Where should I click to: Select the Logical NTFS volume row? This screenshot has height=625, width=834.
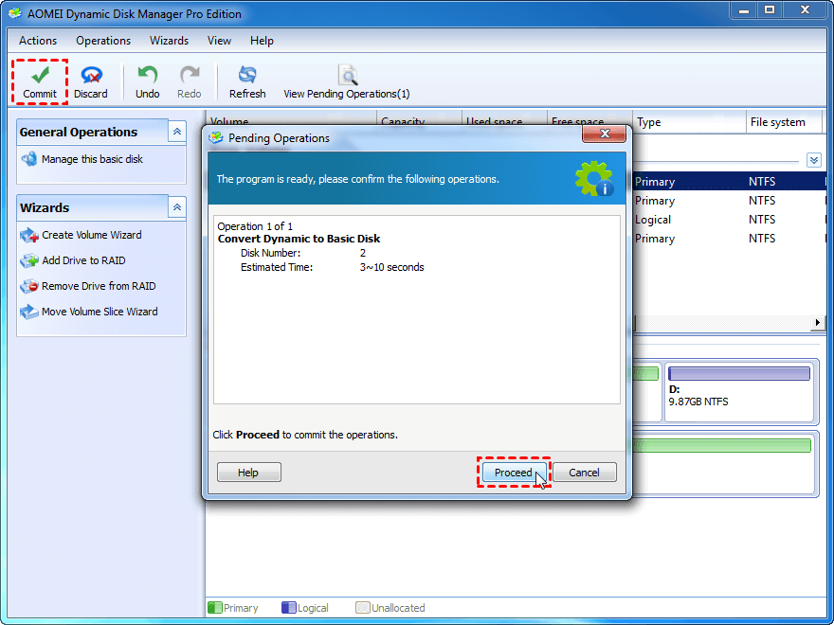click(x=729, y=220)
